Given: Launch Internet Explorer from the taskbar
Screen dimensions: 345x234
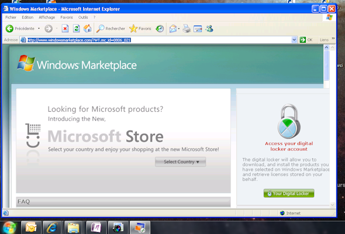Looking at the screenshot, I should (52, 228).
